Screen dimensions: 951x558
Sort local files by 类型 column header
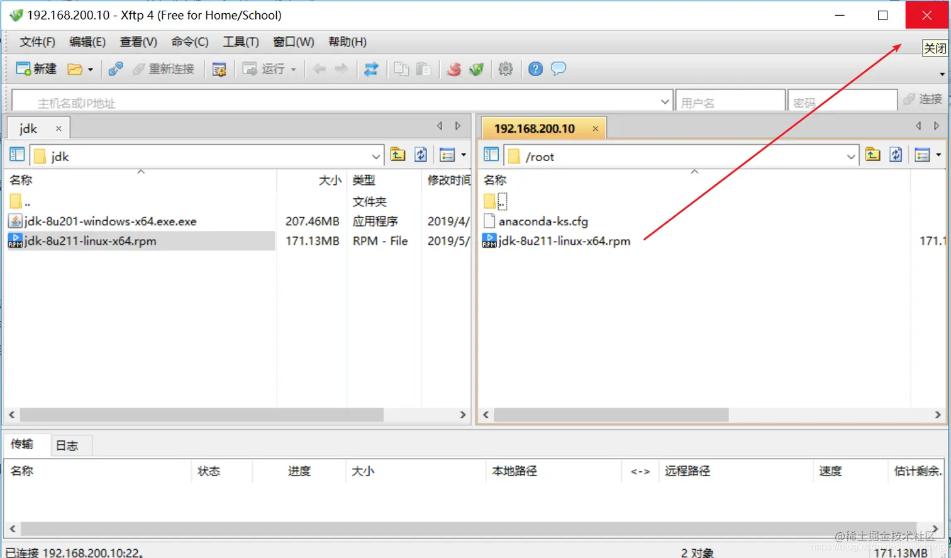click(x=364, y=181)
